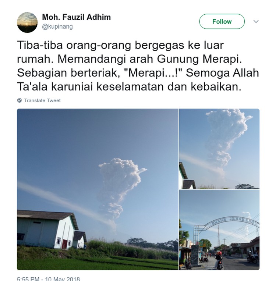Click the motorcyclist with red helmet in photo

[x=219, y=260]
